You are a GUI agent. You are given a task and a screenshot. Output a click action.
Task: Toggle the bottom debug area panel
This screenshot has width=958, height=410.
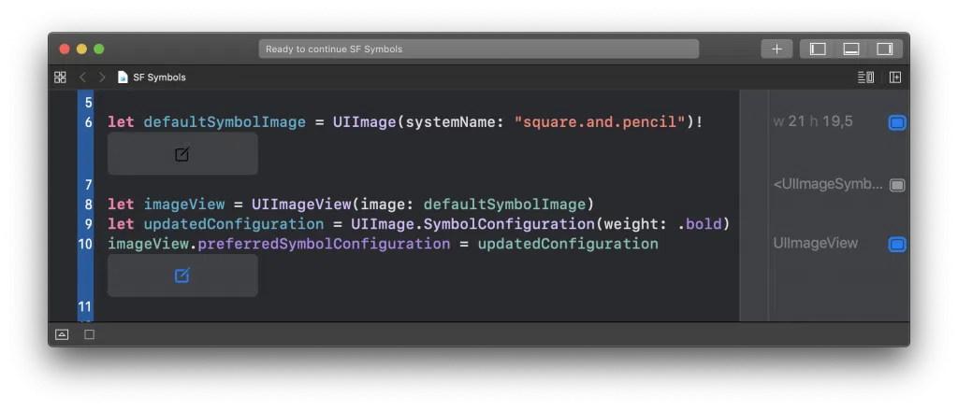(x=851, y=49)
